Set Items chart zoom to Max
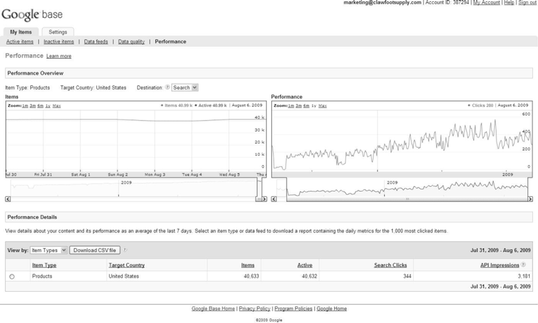538x323 pixels. (57, 106)
